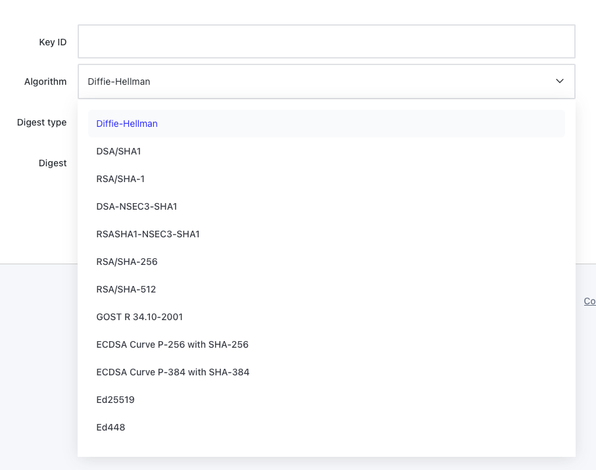
Task: Select GOST R 34.10-2001 option
Action: [x=139, y=316]
